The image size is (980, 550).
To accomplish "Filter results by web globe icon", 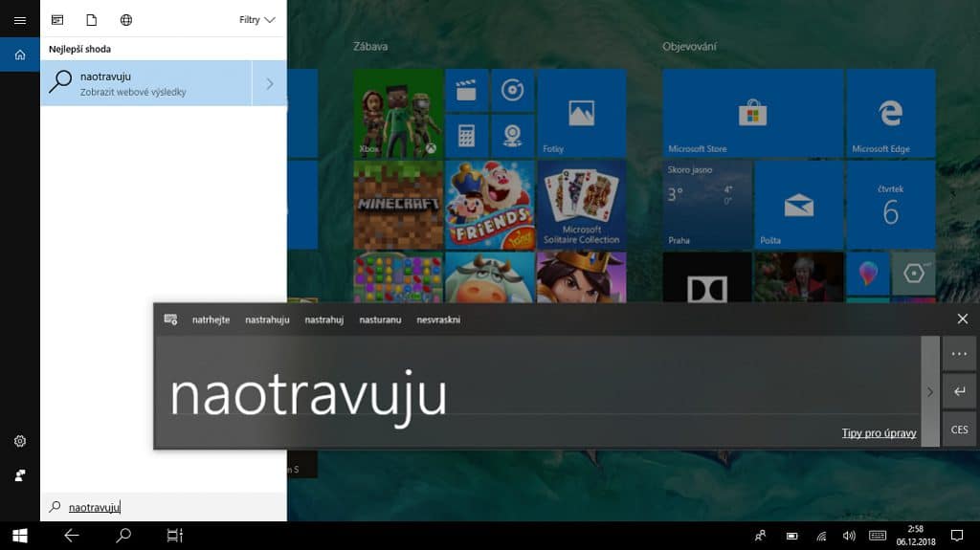I will point(125,20).
